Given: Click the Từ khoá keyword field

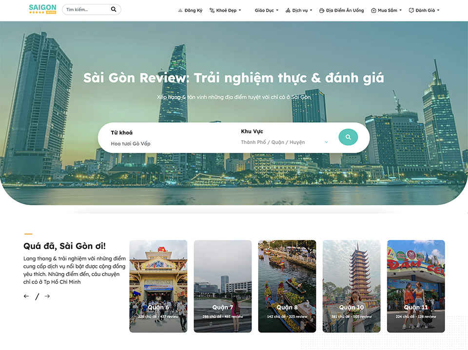Looking at the screenshot, I should coord(146,143).
